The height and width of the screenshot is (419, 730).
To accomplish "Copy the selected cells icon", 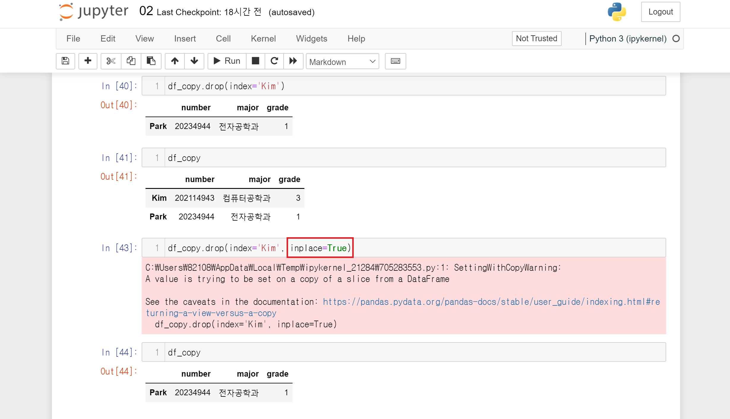I will coord(131,61).
